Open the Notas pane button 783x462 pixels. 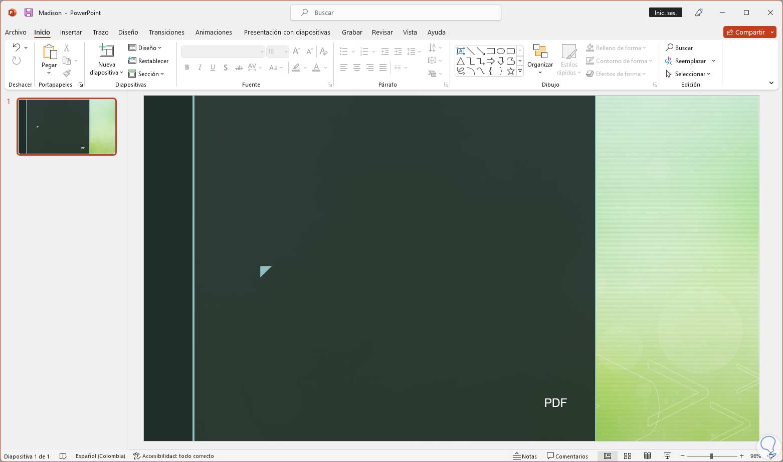525,456
